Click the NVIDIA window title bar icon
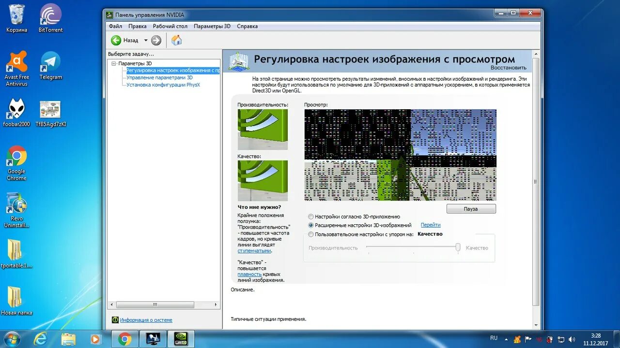 pyautogui.click(x=109, y=15)
